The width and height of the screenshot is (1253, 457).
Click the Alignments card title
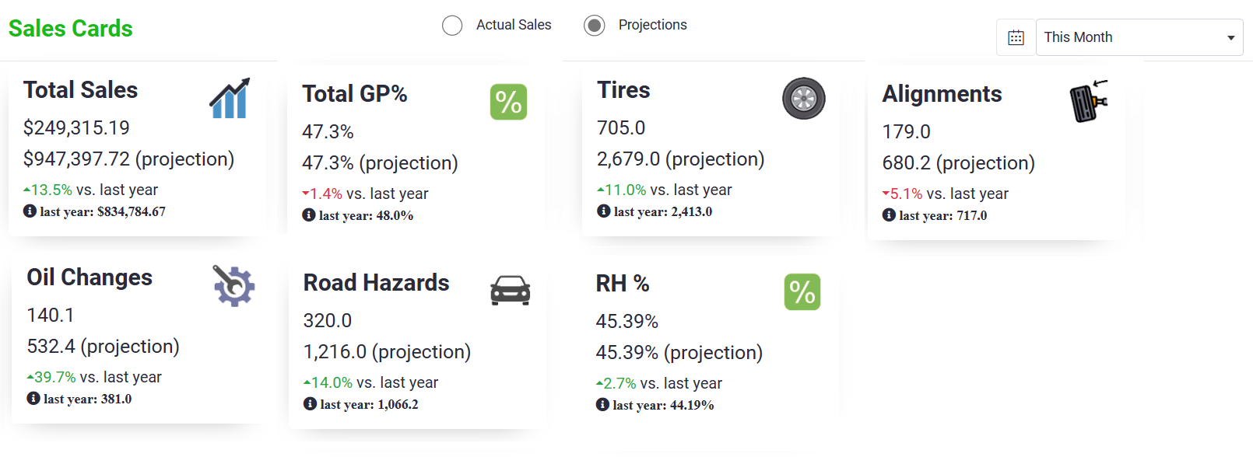click(x=942, y=94)
